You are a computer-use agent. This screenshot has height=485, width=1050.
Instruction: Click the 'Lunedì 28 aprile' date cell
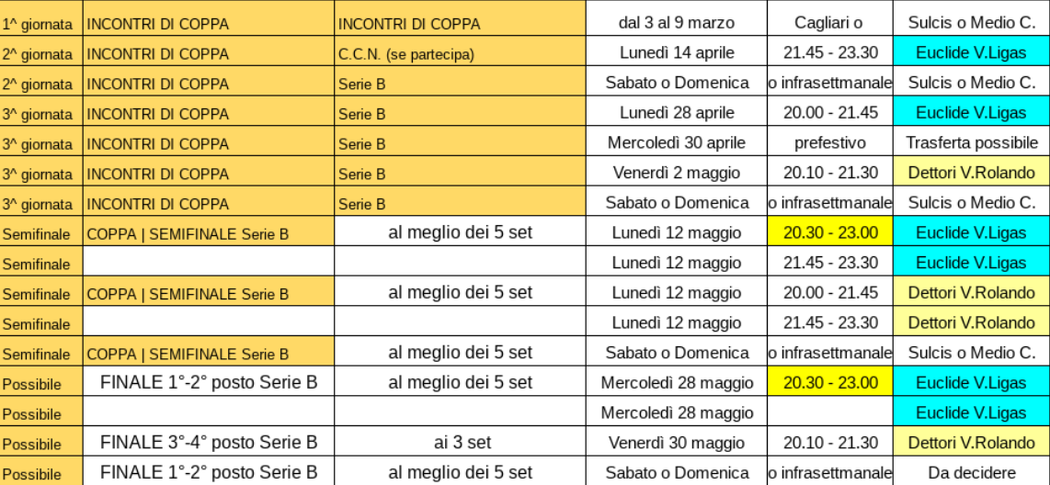click(677, 112)
